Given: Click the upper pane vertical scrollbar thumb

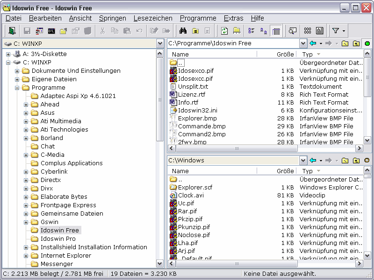Looking at the screenshot, I should tap(367, 77).
